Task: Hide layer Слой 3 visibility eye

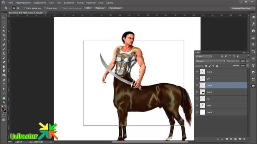Action: 197,92
